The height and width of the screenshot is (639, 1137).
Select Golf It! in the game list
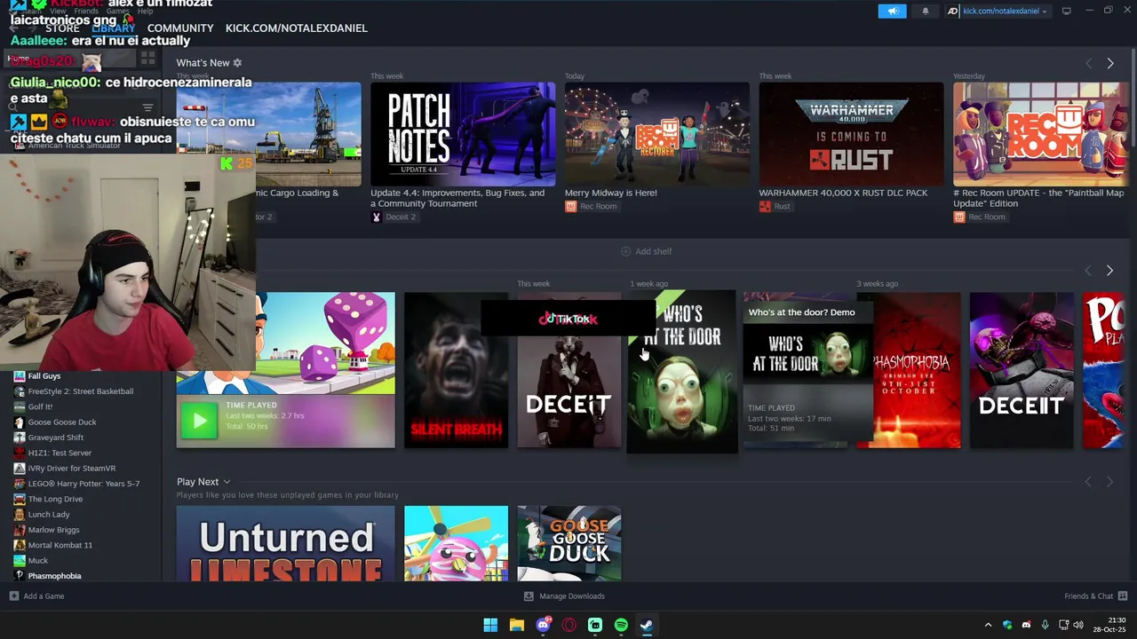click(40, 406)
